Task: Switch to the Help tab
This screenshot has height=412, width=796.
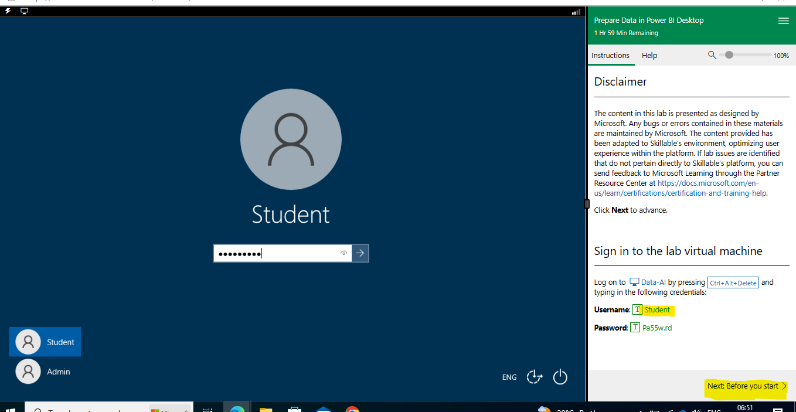Action: click(649, 56)
